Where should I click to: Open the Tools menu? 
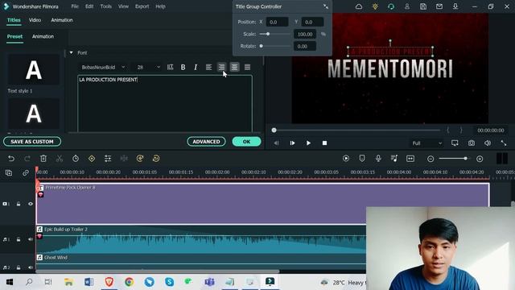[x=105, y=6]
